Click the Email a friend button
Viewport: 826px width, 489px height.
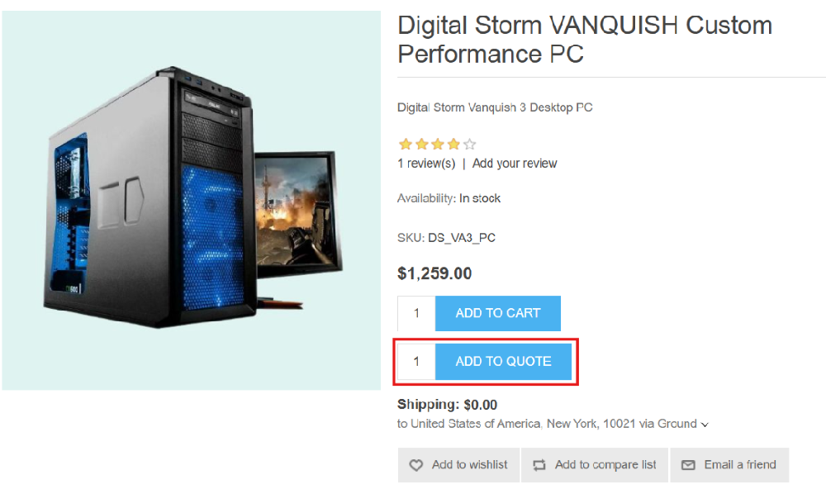coord(729,465)
